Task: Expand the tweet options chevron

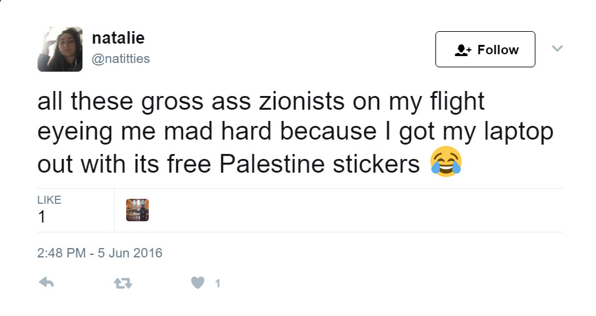Action: [x=557, y=49]
